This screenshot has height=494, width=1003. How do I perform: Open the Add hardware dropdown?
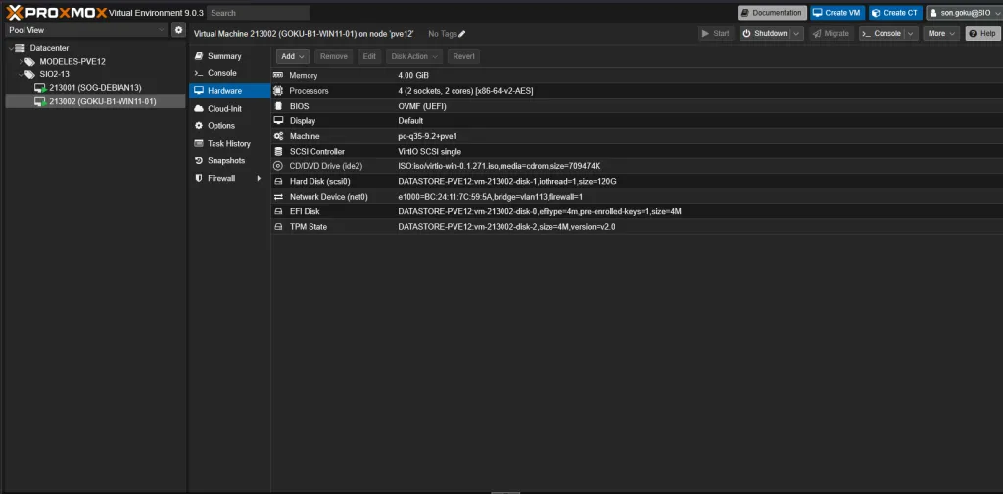(x=292, y=57)
